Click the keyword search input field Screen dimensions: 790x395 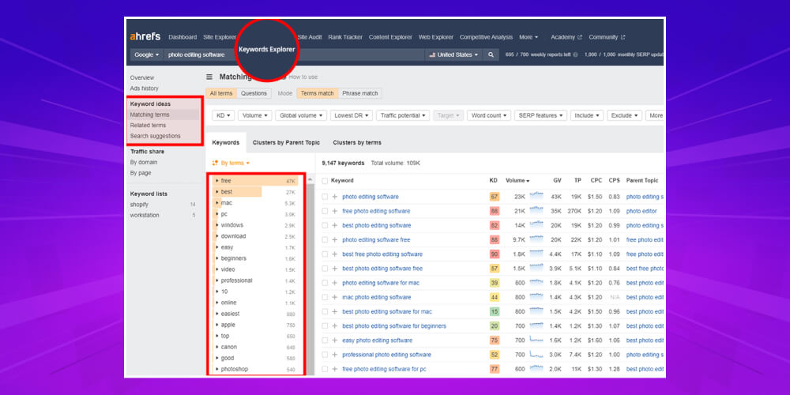pyautogui.click(x=294, y=55)
